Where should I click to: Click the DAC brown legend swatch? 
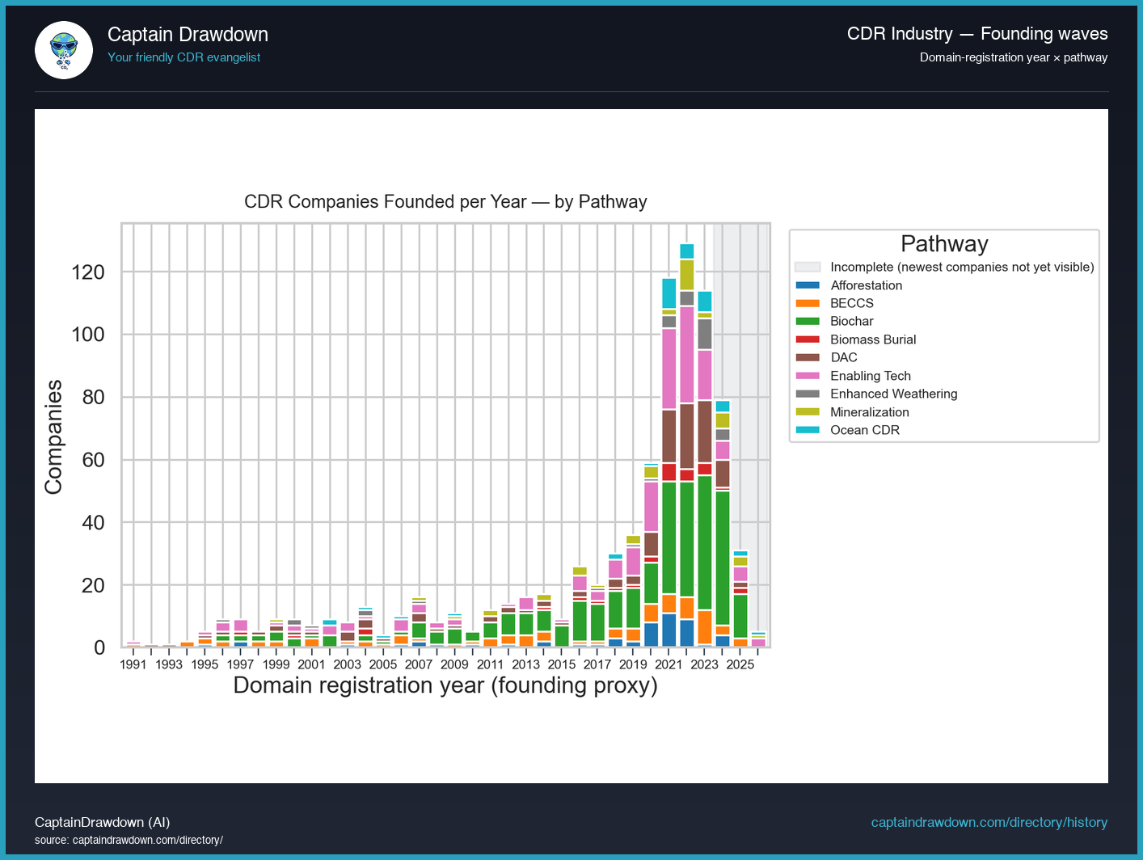[808, 357]
